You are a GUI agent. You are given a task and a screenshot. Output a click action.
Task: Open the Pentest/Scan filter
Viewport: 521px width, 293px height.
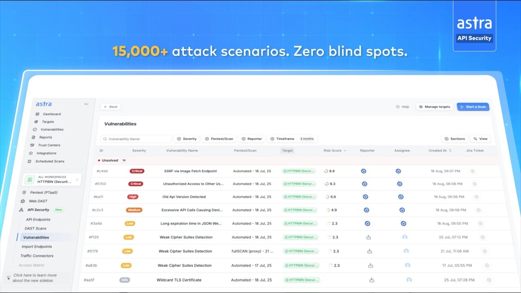pos(219,139)
